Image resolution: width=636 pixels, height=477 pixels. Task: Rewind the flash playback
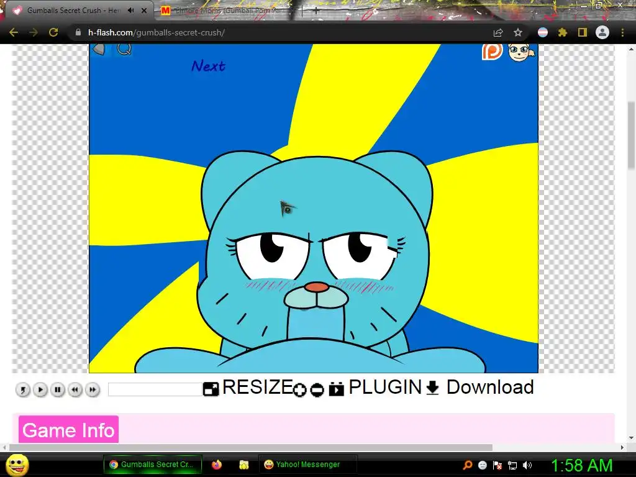tap(75, 390)
